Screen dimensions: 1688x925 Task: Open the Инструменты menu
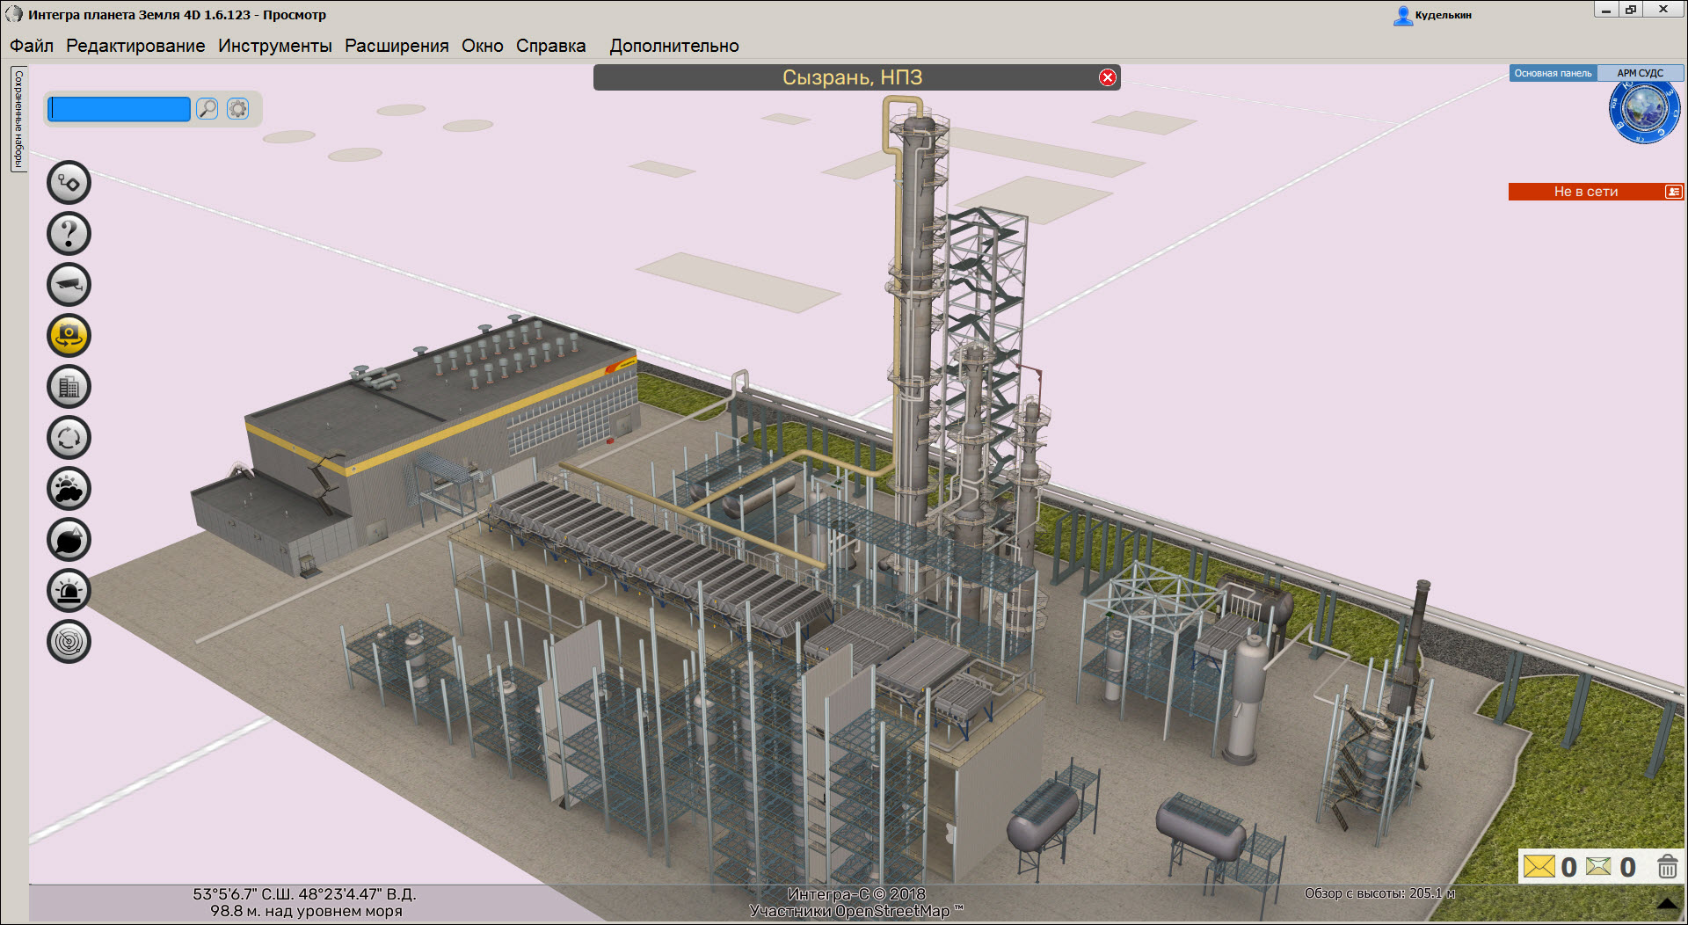click(x=274, y=46)
